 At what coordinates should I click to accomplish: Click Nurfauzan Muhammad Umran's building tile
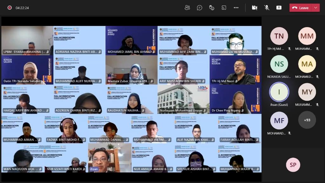[183, 99]
